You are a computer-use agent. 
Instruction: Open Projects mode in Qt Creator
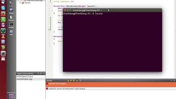click(x=11, y=18)
